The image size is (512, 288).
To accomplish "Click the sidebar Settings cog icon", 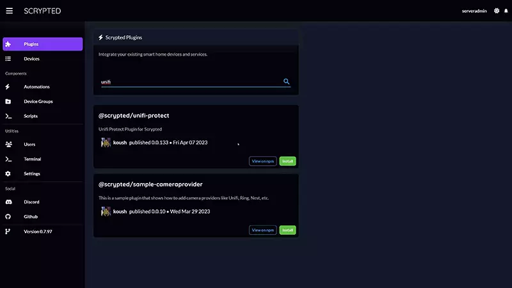I will (8, 173).
